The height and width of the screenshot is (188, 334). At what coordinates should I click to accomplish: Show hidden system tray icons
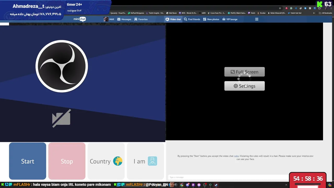click(286, 185)
